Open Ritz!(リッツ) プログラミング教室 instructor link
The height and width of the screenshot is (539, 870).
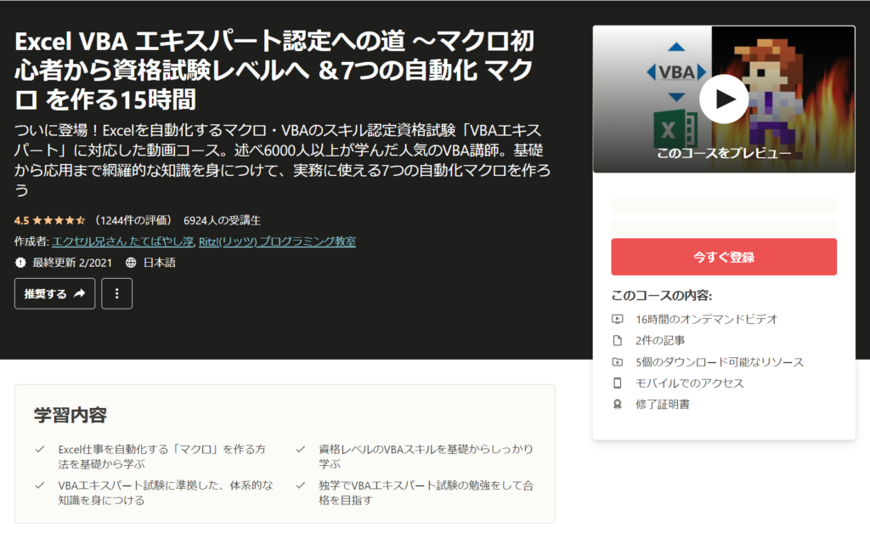pos(277,241)
